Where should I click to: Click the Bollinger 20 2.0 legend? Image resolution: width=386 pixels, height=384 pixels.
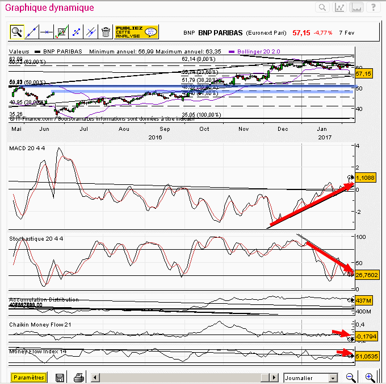click(258, 52)
